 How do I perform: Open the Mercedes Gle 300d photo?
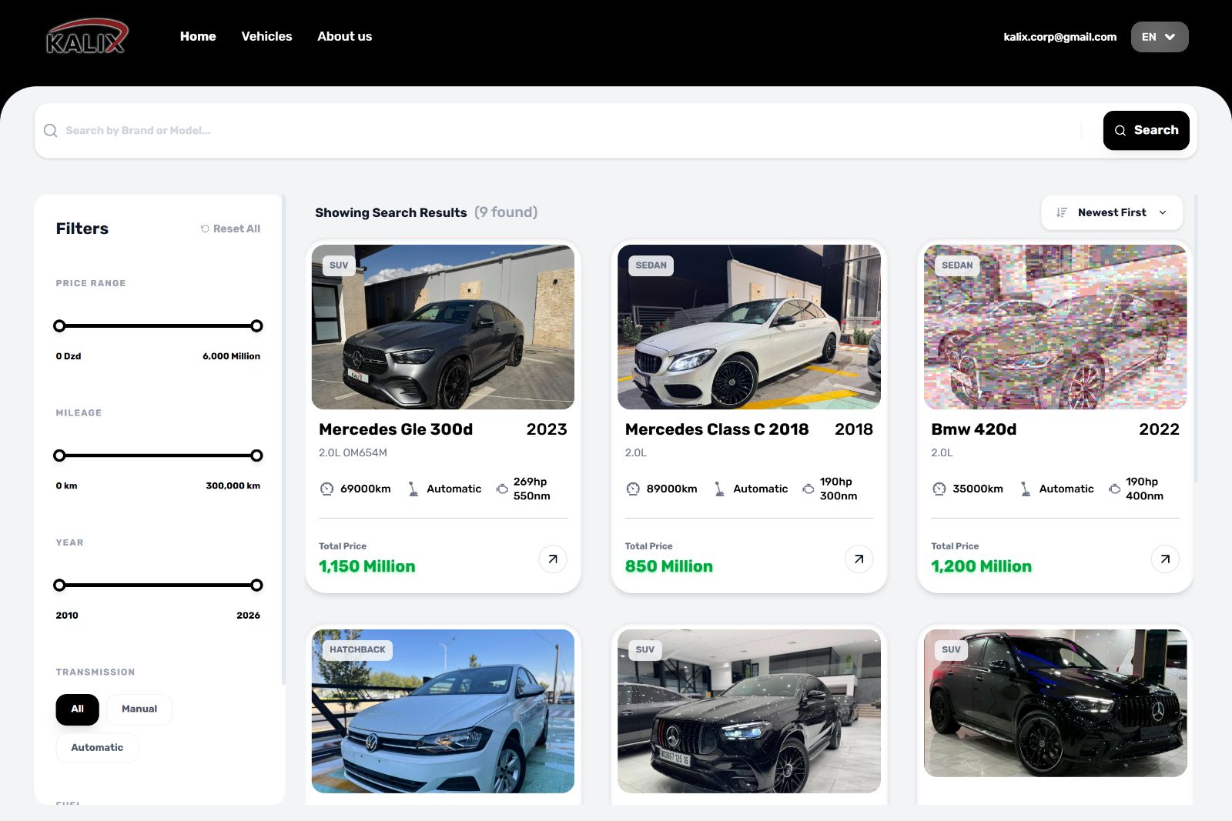pyautogui.click(x=443, y=327)
